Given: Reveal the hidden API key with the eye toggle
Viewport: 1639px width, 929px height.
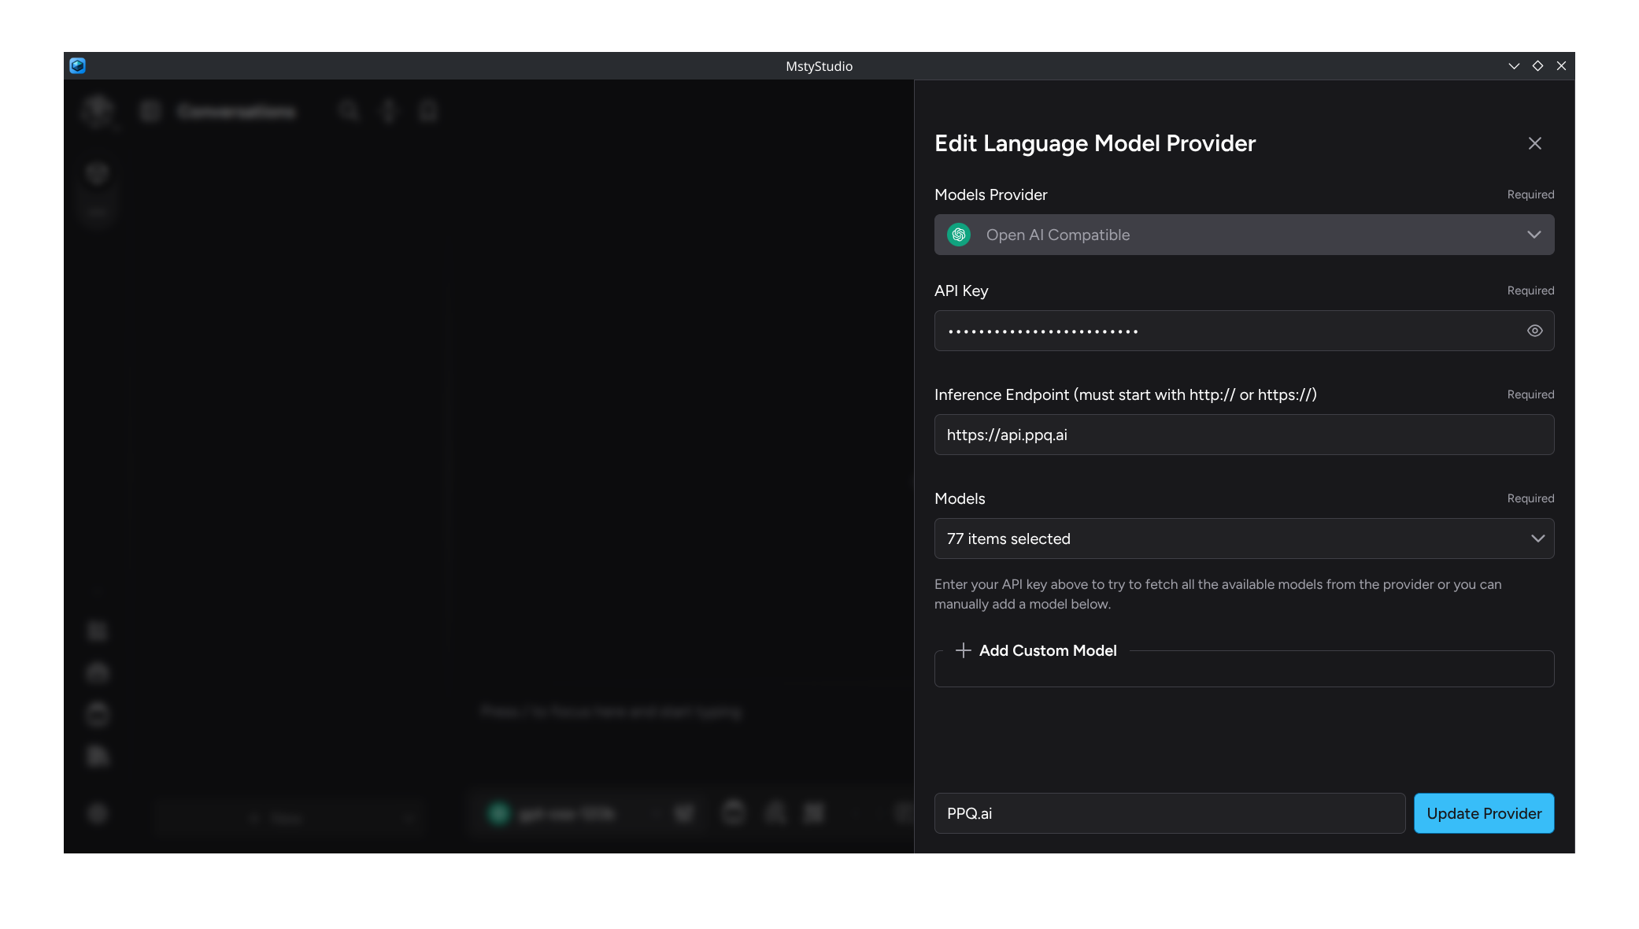Looking at the screenshot, I should (x=1534, y=331).
